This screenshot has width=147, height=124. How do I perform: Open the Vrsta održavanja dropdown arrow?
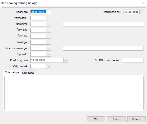click(49, 48)
